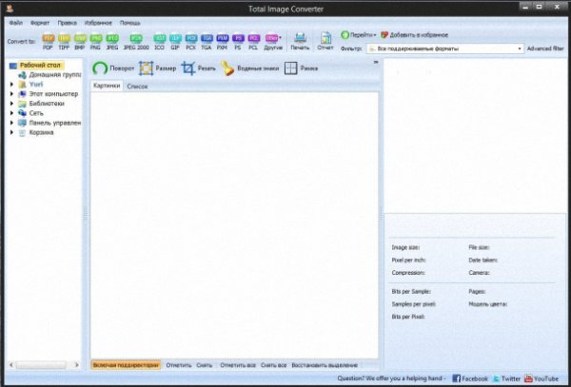The width and height of the screenshot is (571, 387).
Task: Open the Помощь menu
Action: 130,23
